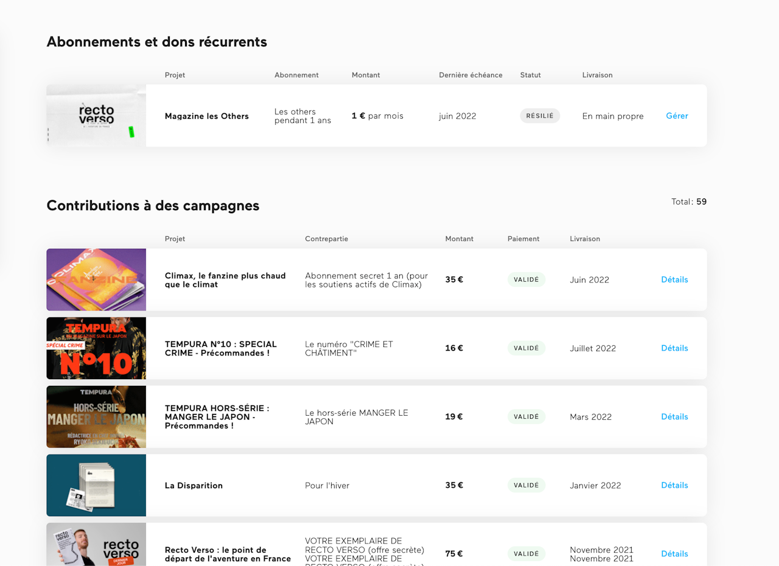The height and width of the screenshot is (566, 779).
Task: Click the delivery text En main propre
Action: click(x=613, y=116)
